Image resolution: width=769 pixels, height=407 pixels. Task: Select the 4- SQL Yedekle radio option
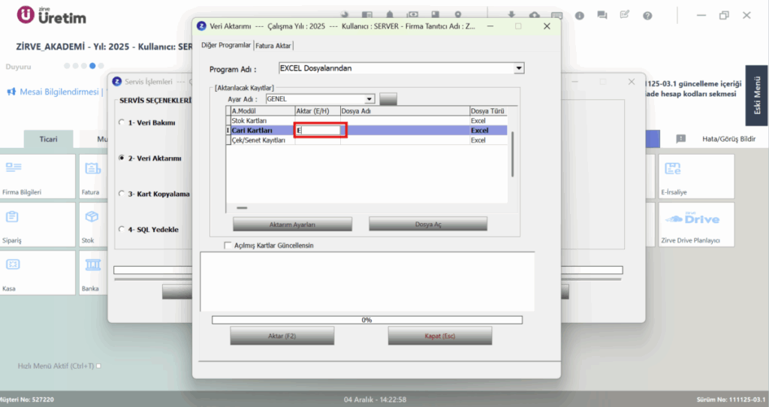(x=122, y=229)
